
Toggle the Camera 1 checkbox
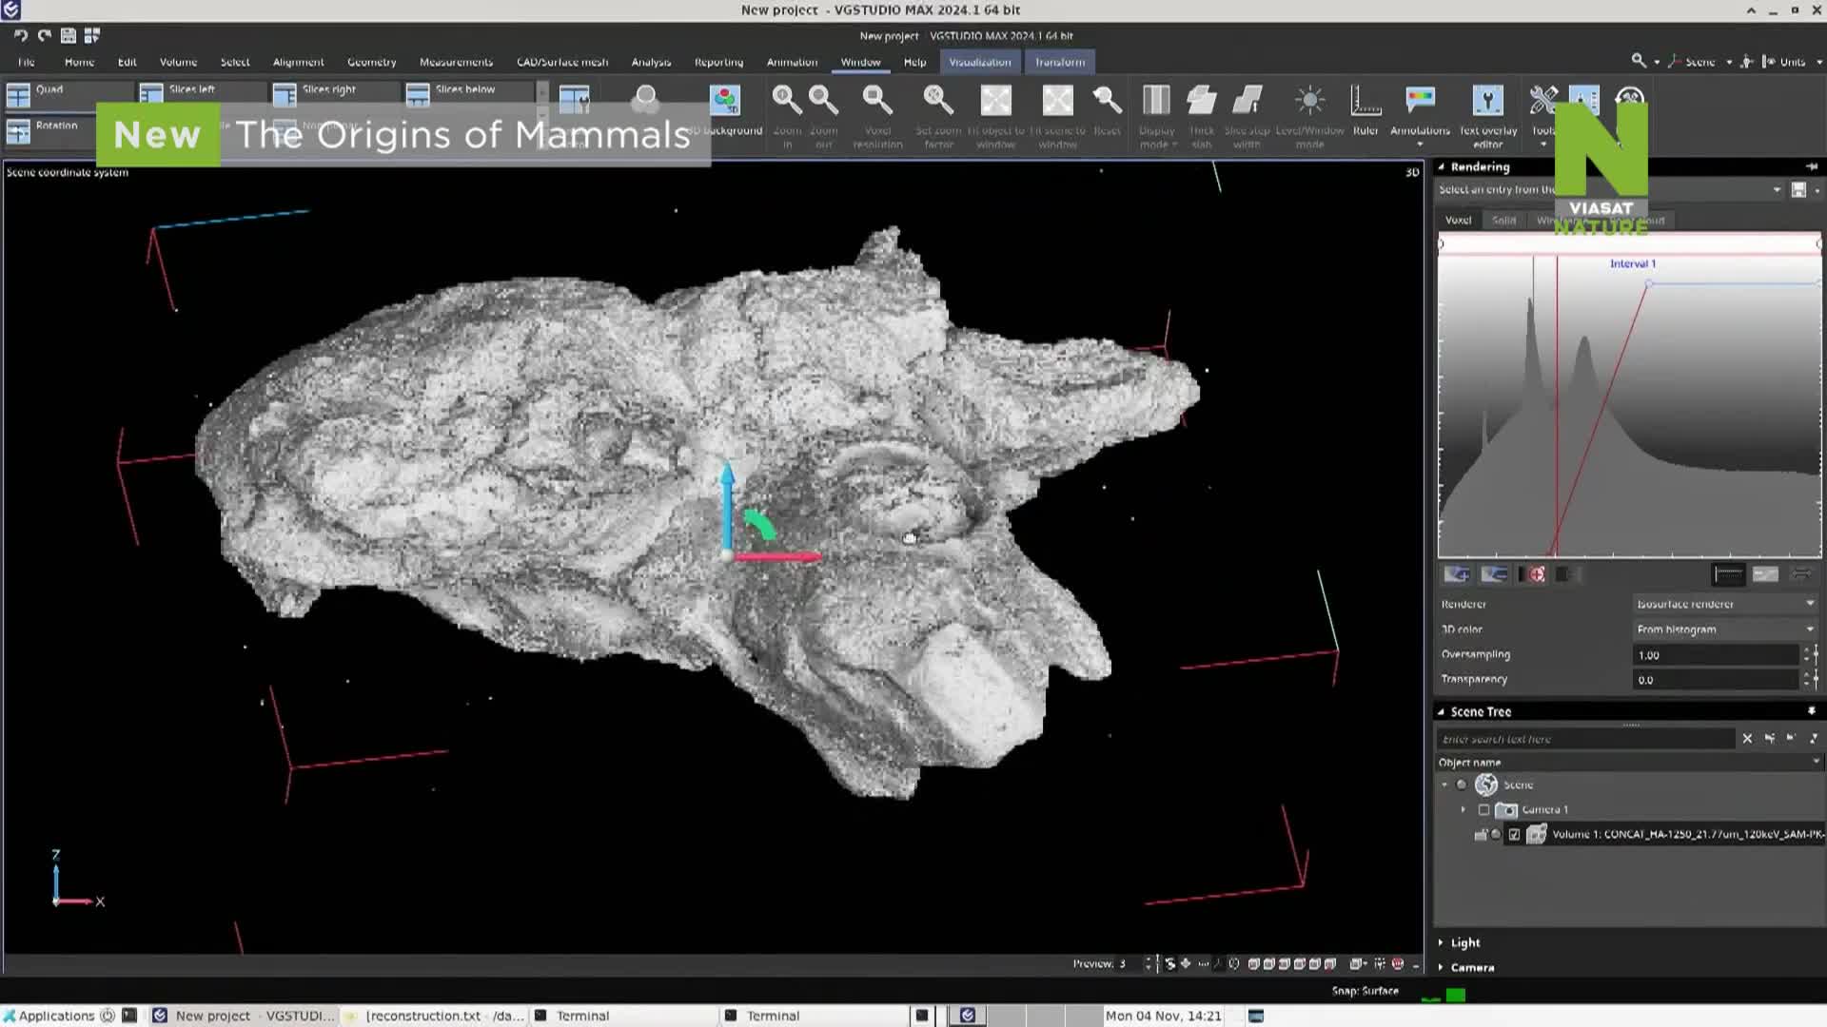[1483, 810]
